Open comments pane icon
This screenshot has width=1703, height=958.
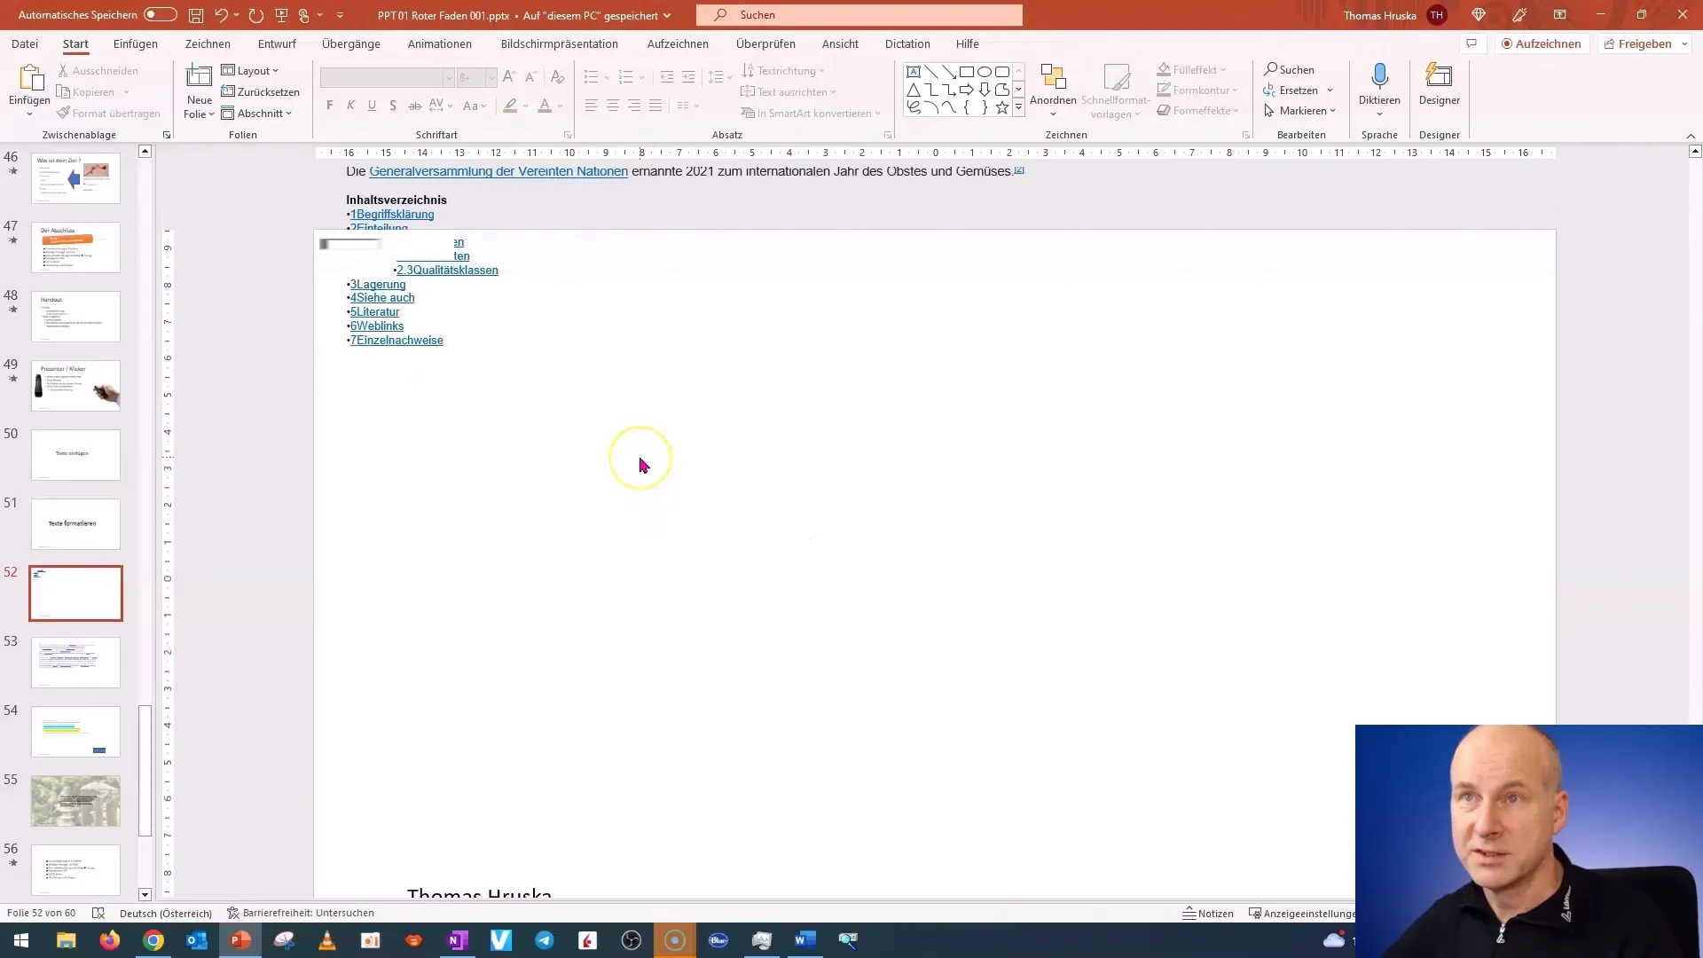tap(1471, 43)
